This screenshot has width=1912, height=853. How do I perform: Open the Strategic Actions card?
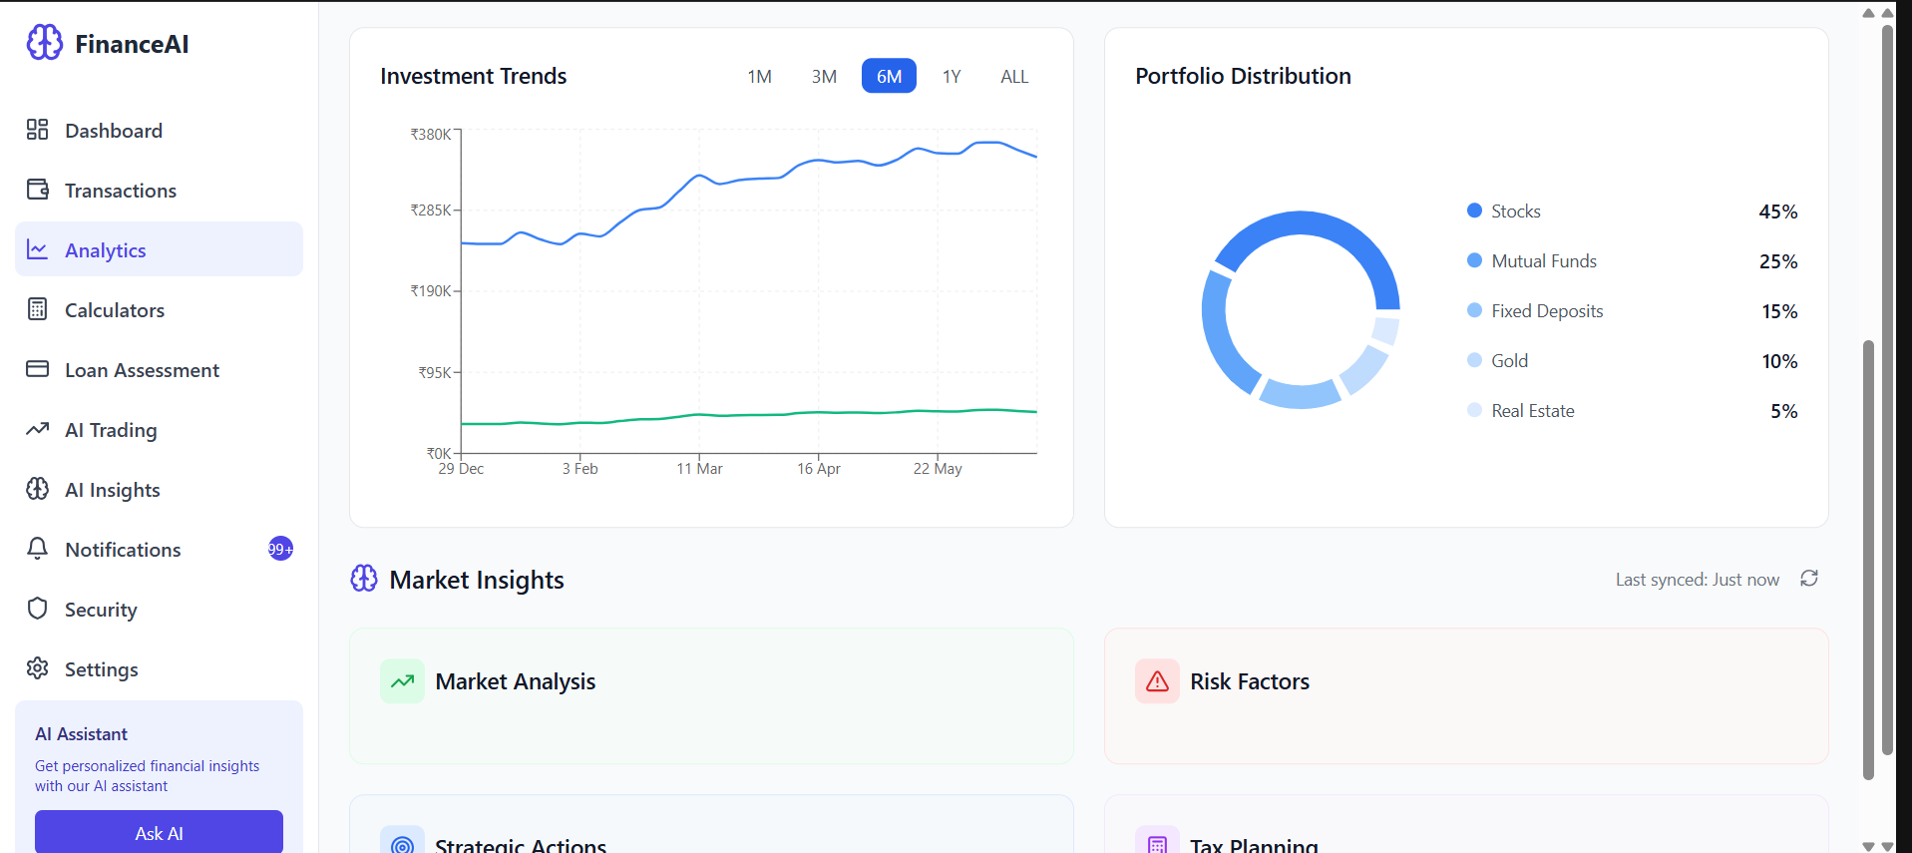(x=711, y=824)
